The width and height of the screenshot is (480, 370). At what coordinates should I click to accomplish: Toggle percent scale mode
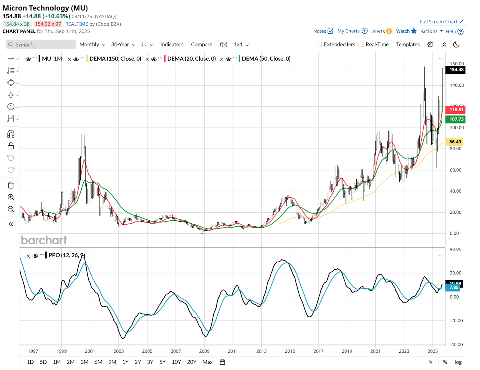[x=445, y=362]
